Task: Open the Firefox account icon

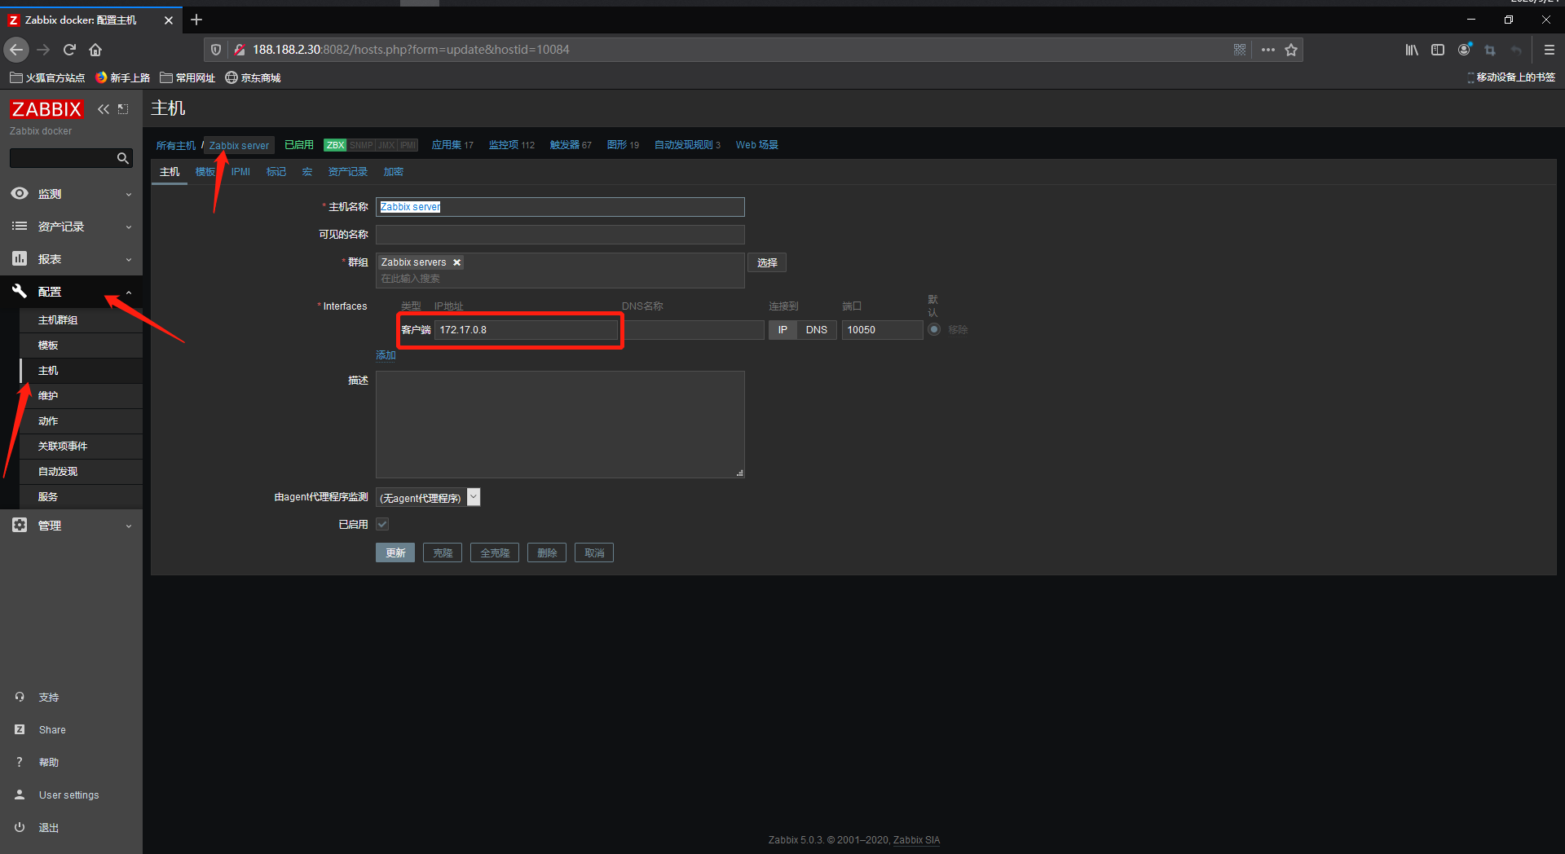Action: [x=1465, y=50]
